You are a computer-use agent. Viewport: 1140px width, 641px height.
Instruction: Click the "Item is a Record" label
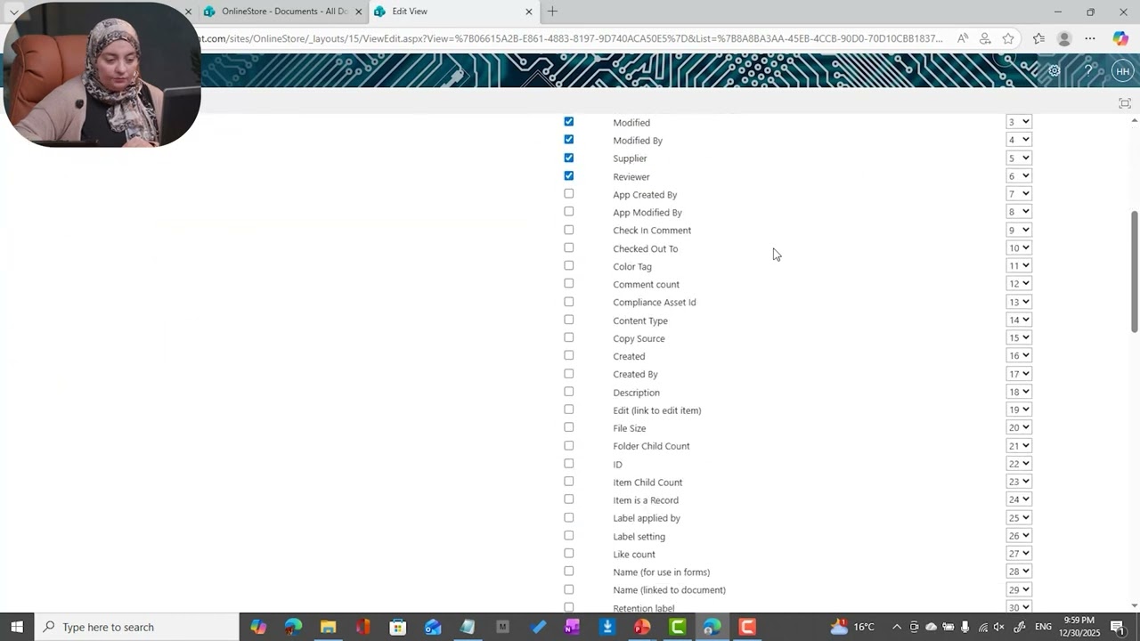(646, 500)
